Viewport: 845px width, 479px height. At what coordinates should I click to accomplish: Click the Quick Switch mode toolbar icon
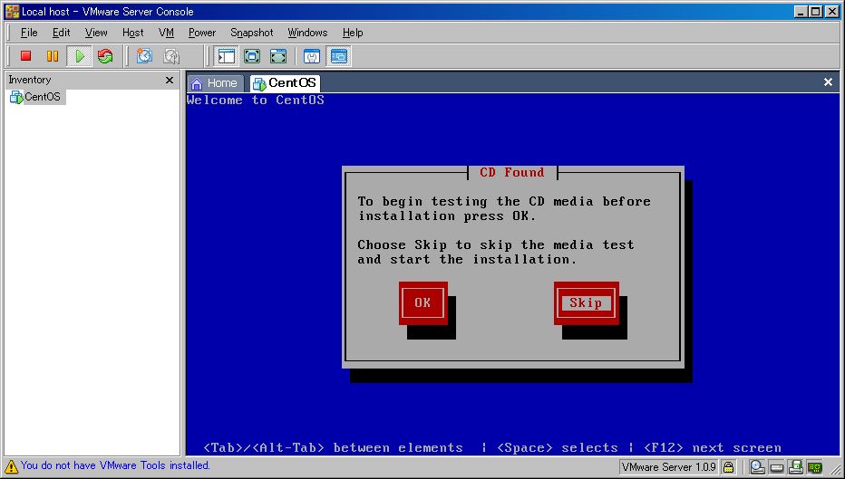click(x=252, y=56)
